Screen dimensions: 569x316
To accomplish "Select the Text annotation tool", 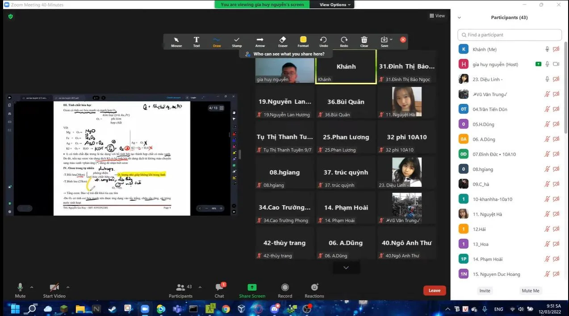I will [x=196, y=41].
